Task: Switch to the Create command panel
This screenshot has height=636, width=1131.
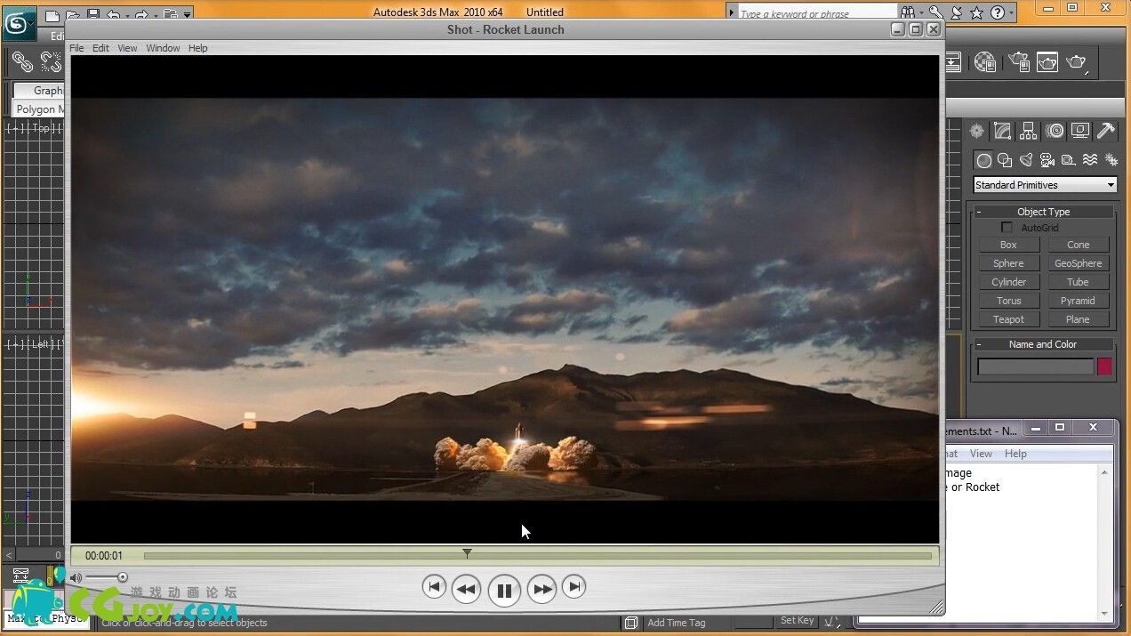Action: 977,131
